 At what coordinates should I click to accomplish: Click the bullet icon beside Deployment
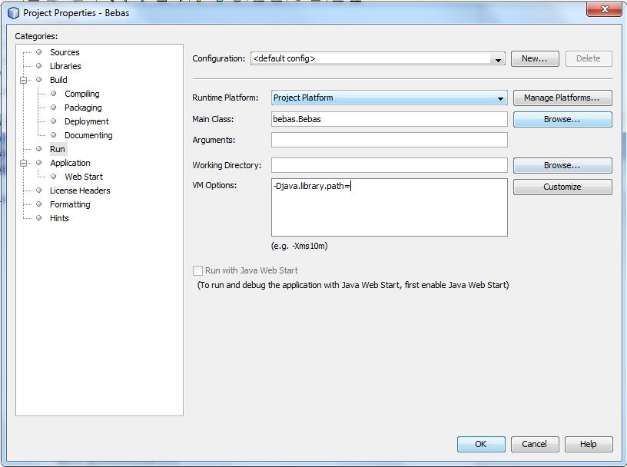[54, 121]
